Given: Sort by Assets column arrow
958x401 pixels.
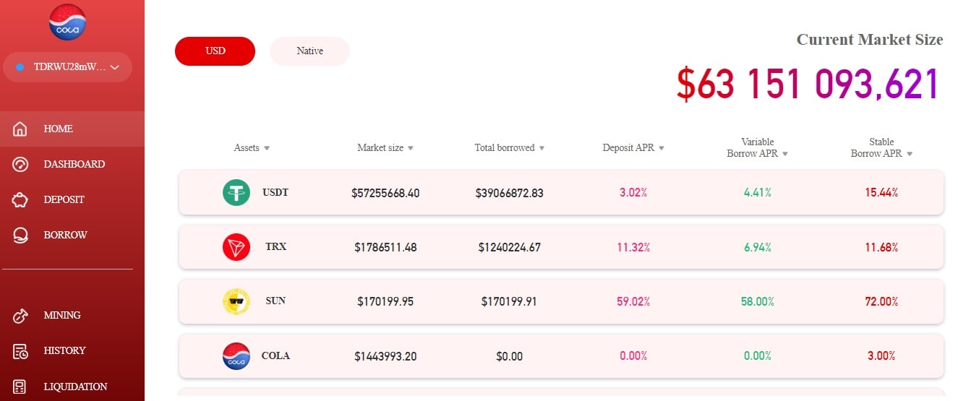Looking at the screenshot, I should 267,148.
